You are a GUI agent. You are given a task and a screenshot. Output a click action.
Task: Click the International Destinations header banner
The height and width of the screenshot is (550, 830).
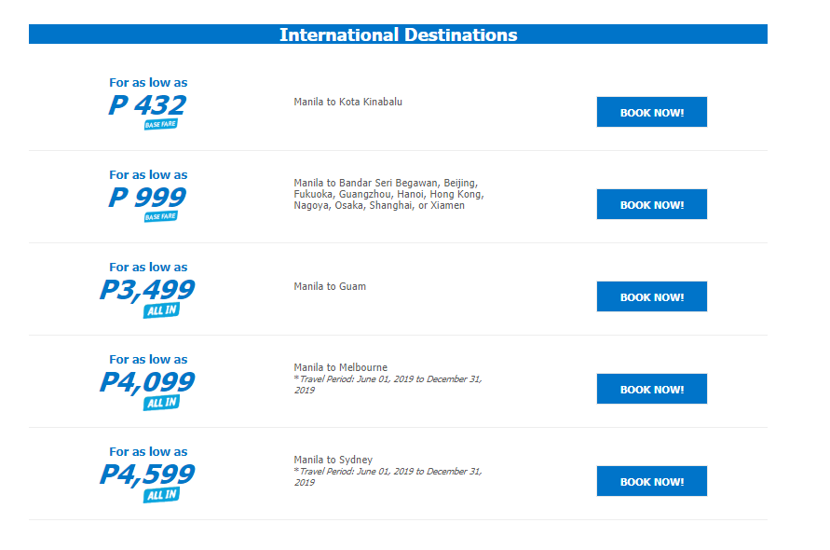click(x=398, y=34)
